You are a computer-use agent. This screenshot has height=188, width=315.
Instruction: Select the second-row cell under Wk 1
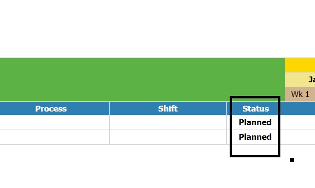coord(300,137)
